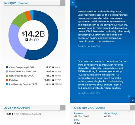This screenshot has height=125, width=135.
Task: Click the $311M revenue value
Action: 48,84
